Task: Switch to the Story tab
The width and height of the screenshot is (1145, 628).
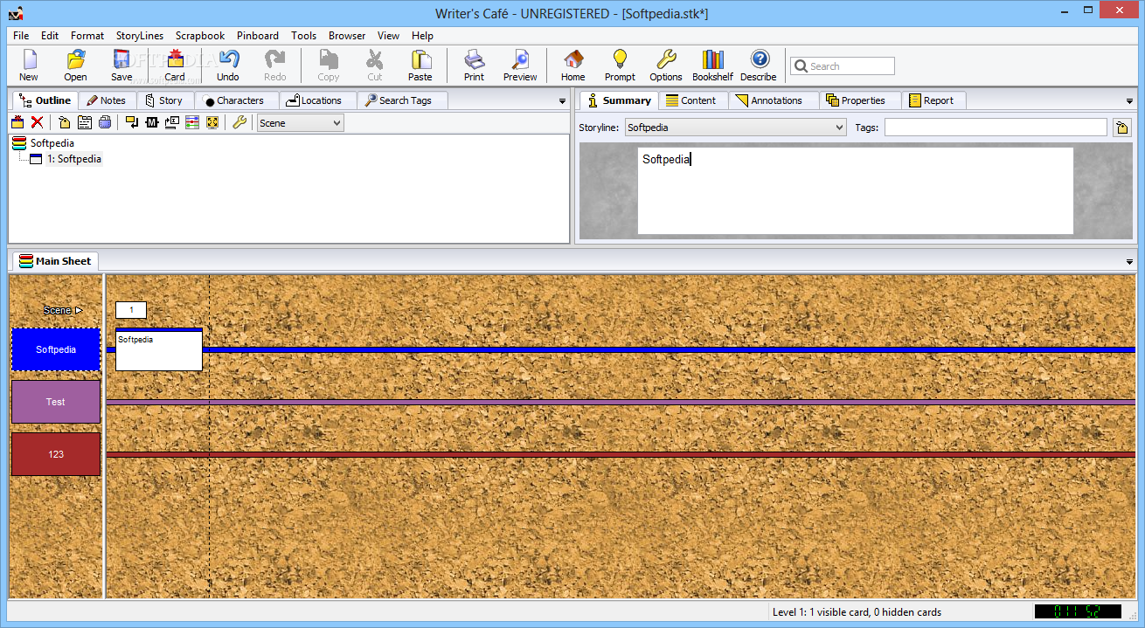Action: [164, 100]
